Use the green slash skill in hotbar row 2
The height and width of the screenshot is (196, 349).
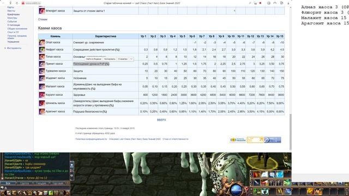tap(287, 183)
